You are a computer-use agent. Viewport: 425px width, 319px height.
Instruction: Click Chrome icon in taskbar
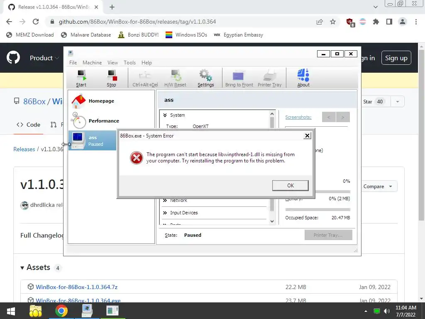pos(61,311)
